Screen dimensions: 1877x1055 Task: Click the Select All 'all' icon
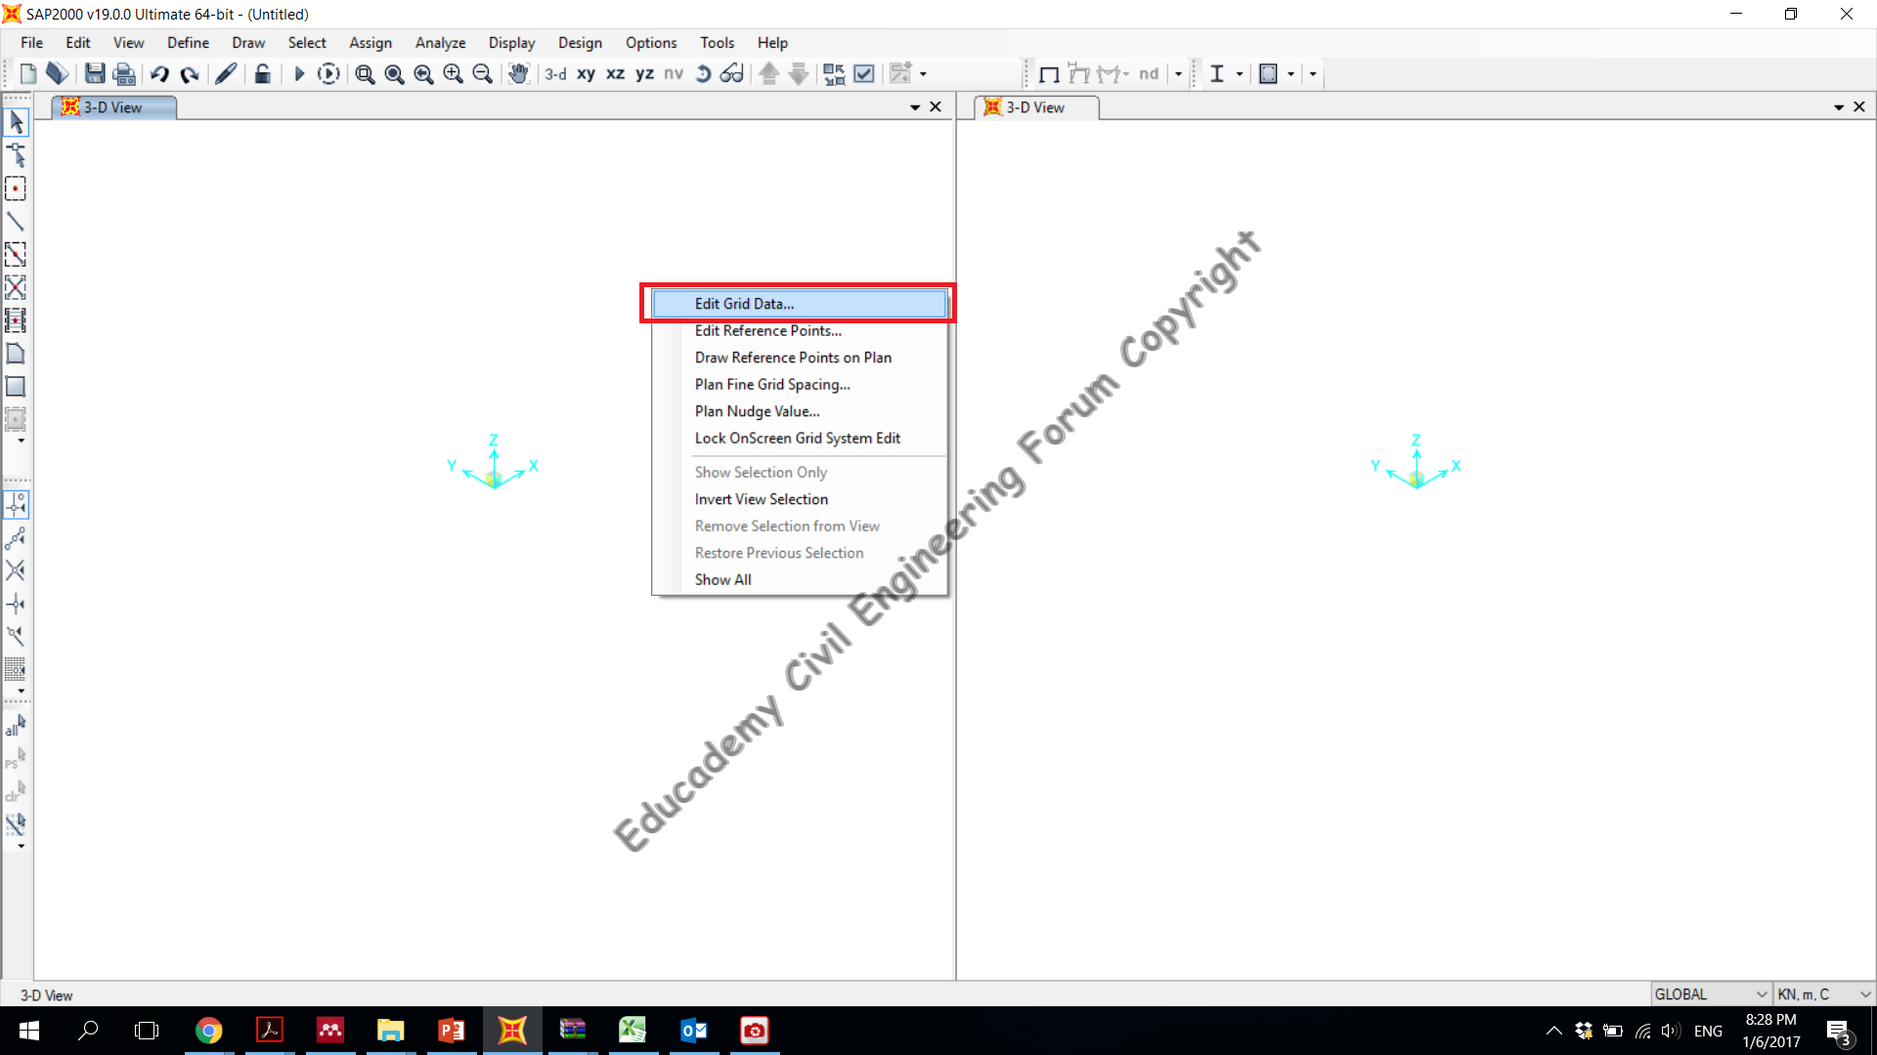point(16,726)
